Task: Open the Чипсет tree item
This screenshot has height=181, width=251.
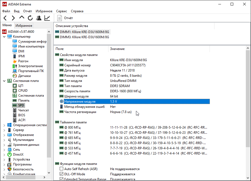Action: 23,110
